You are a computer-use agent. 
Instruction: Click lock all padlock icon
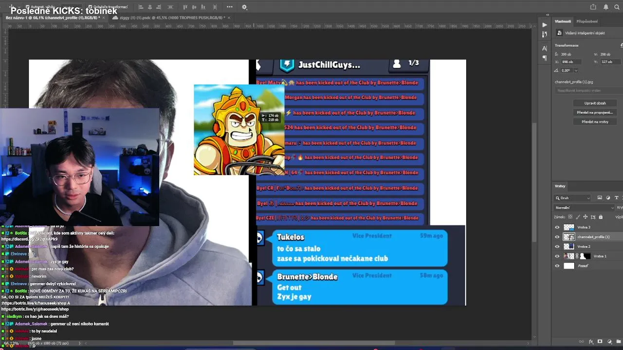tap(601, 217)
